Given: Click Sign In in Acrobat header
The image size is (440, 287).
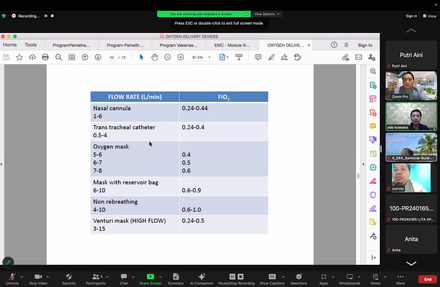Looking at the screenshot, I should tap(365, 45).
